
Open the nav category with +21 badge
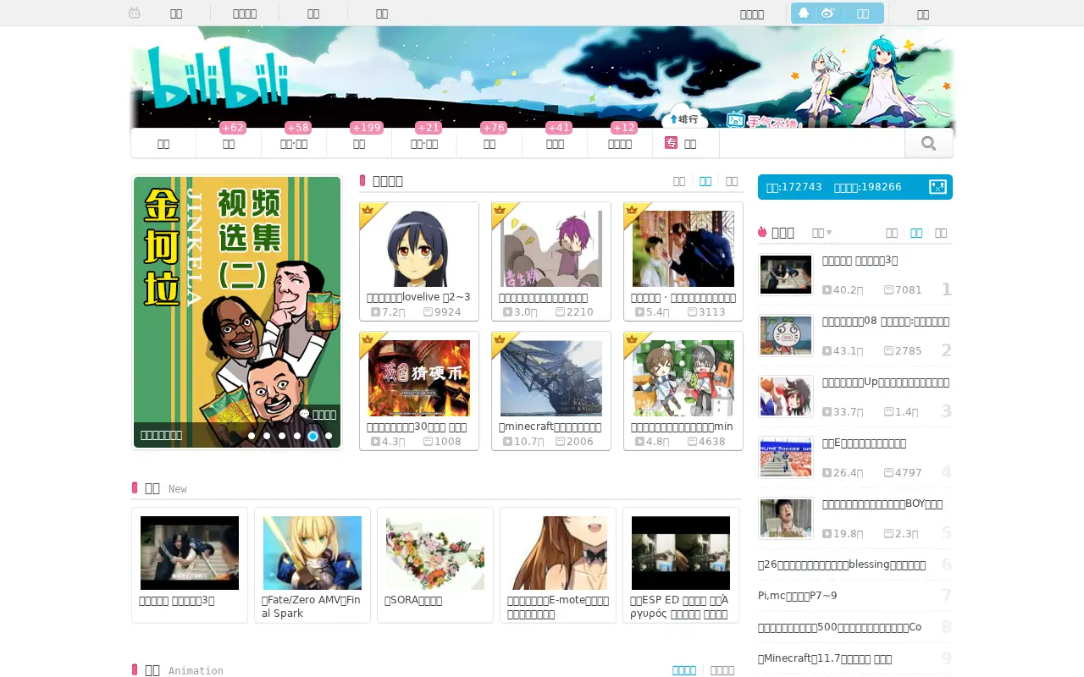[x=424, y=143]
